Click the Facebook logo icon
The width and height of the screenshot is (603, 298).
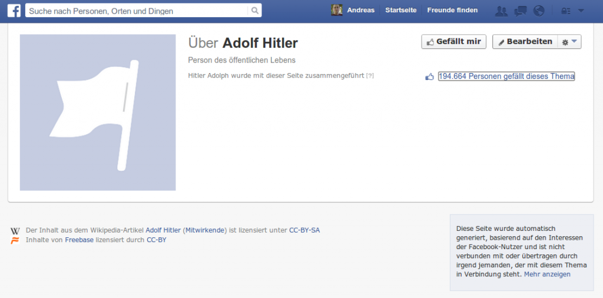pyautogui.click(x=14, y=11)
